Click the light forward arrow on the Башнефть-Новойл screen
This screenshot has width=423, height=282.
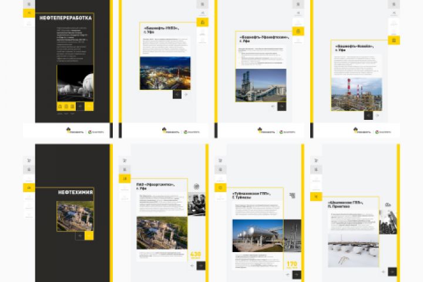click(x=377, y=115)
